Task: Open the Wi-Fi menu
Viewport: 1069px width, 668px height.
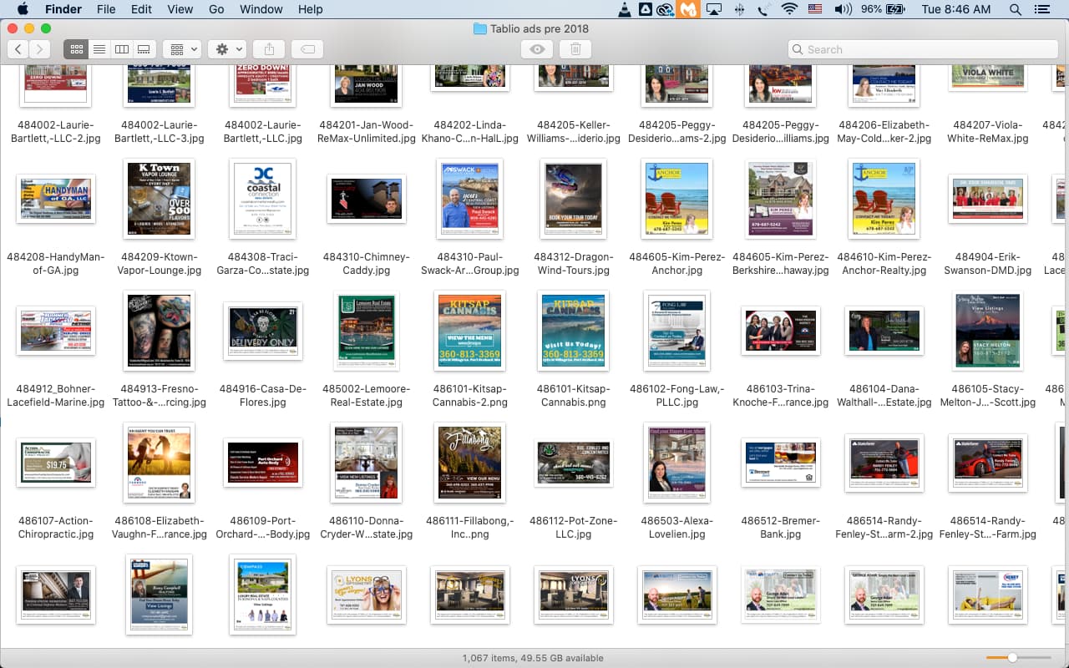Action: [x=788, y=9]
